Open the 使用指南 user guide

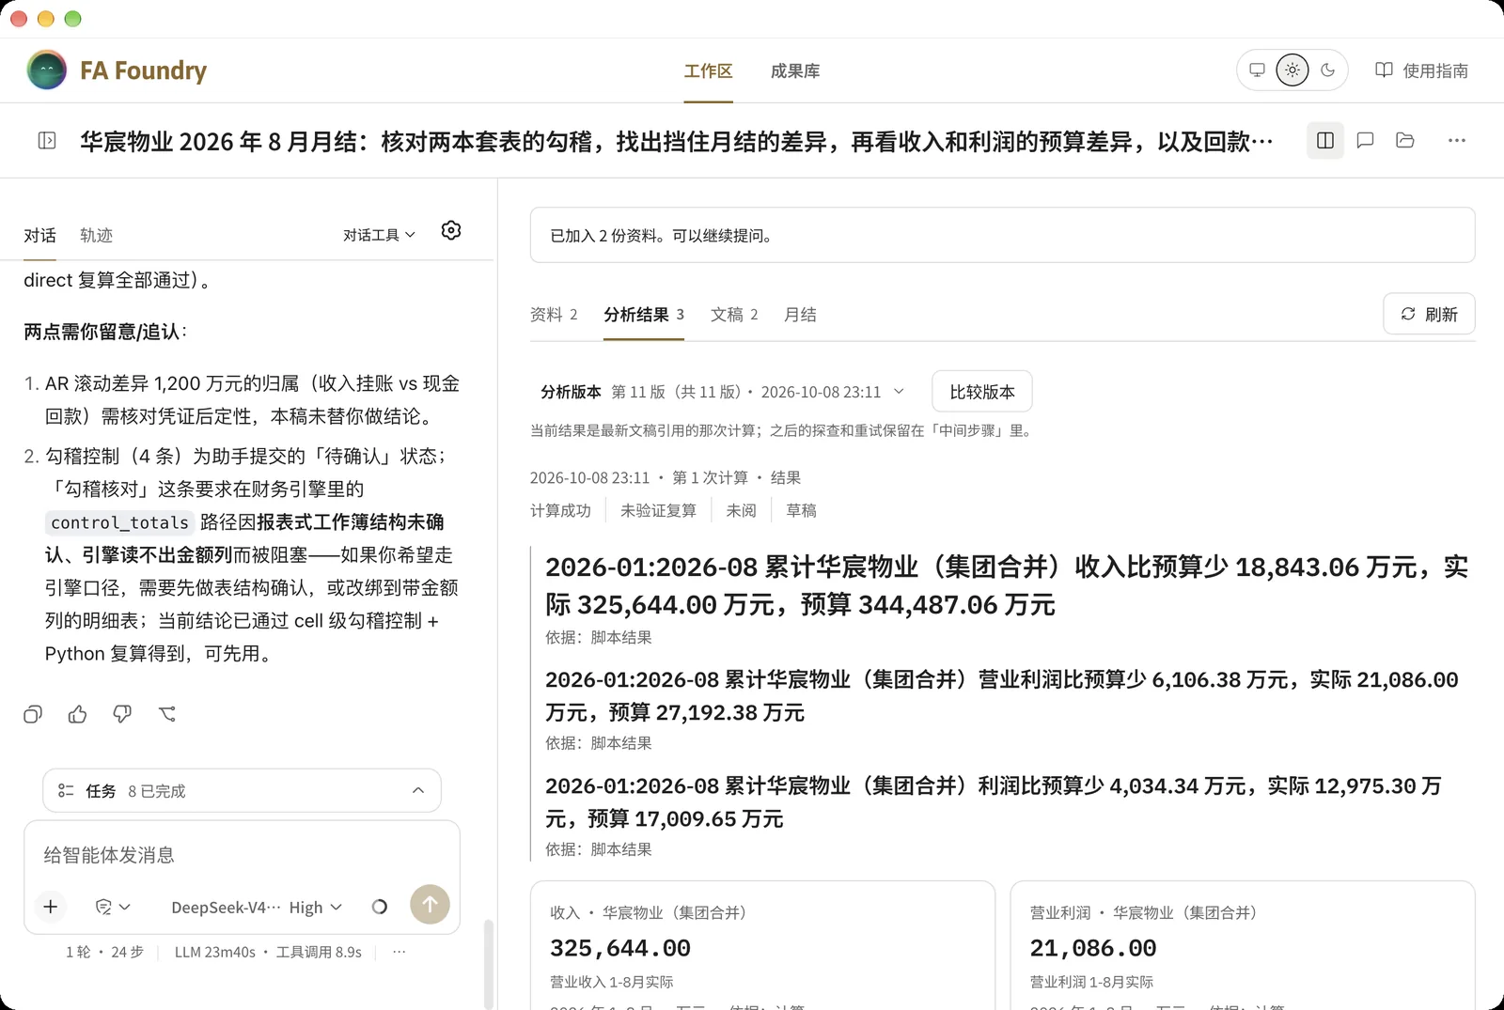point(1421,70)
